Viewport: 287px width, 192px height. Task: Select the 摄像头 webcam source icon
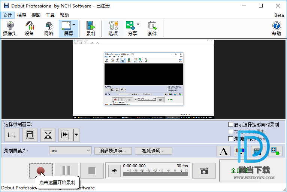coord(10,29)
